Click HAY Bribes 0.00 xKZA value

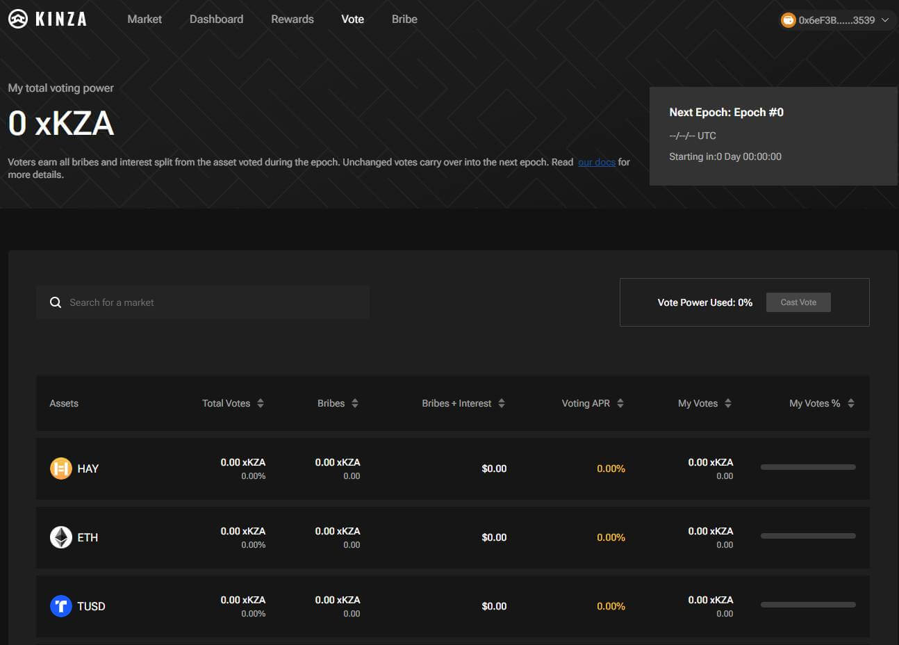click(338, 462)
